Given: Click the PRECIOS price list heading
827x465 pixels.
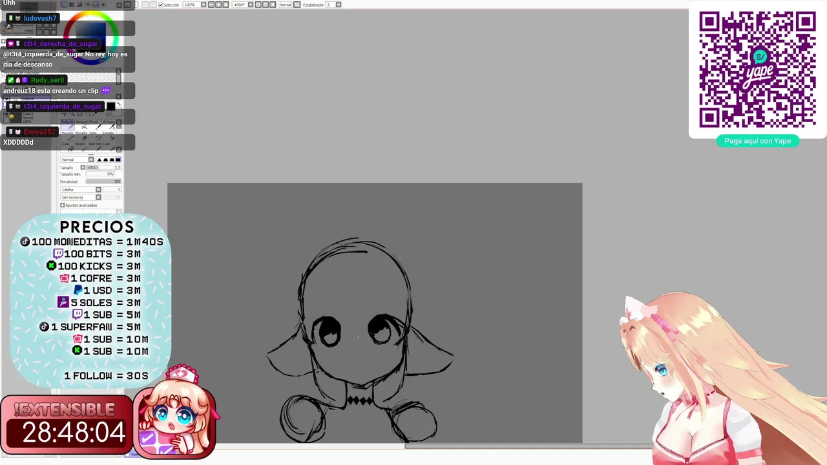Looking at the screenshot, I should (97, 227).
